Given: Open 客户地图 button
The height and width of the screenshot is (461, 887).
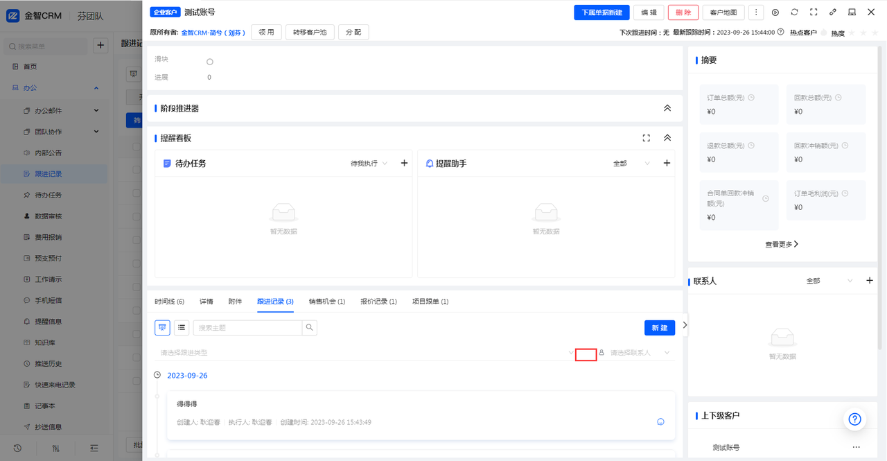Looking at the screenshot, I should 723,12.
